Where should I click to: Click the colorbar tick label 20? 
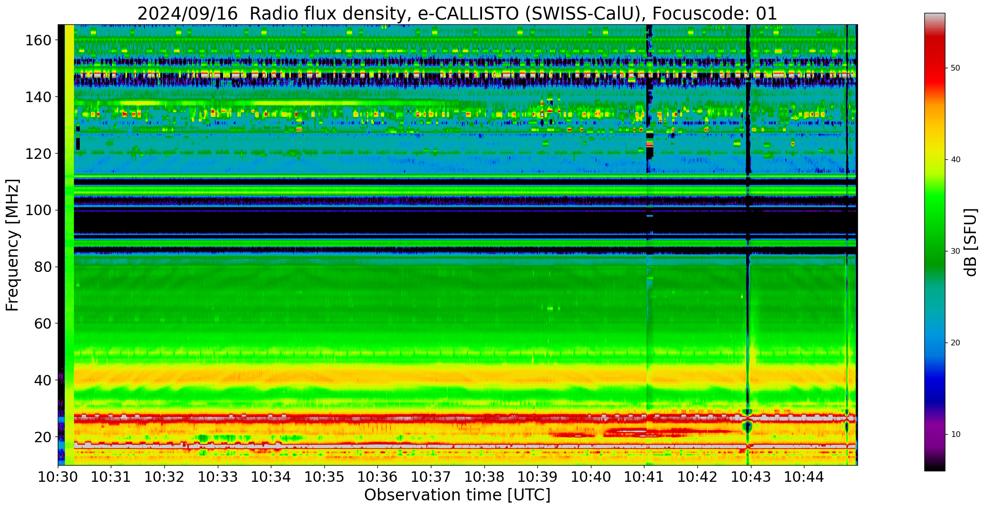(x=955, y=343)
